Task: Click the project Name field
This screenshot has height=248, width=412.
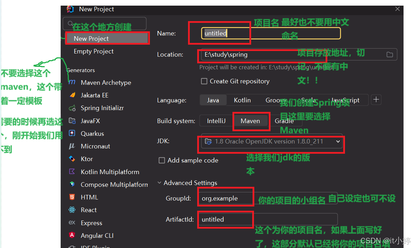Action: [271, 33]
